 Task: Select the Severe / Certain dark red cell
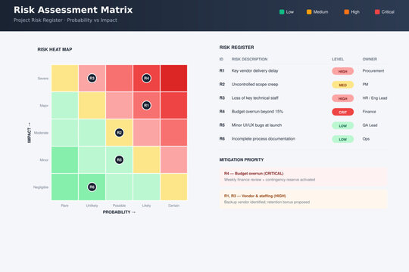(x=173, y=78)
